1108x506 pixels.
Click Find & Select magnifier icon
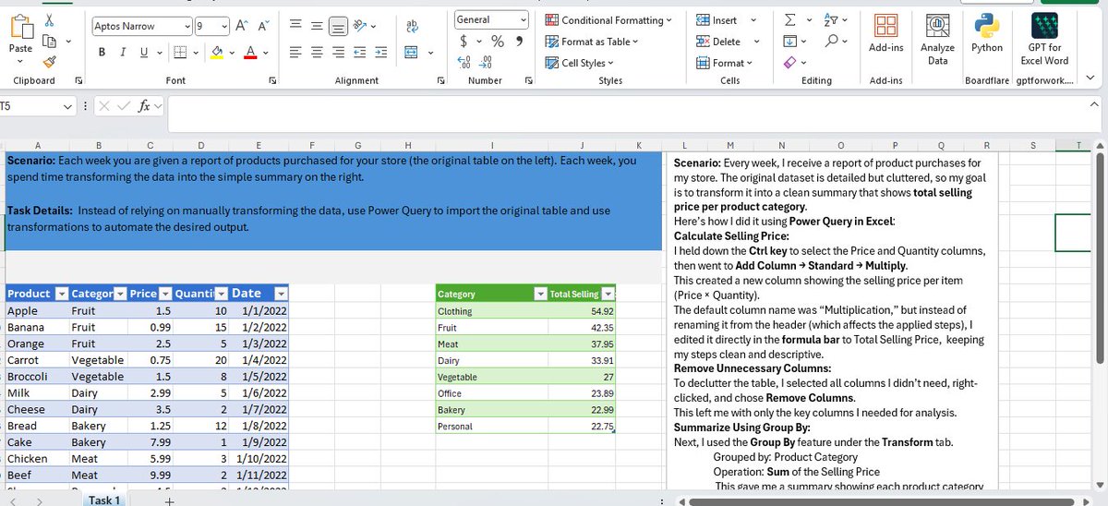pyautogui.click(x=833, y=42)
